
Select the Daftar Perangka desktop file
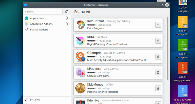click(x=183, y=6)
